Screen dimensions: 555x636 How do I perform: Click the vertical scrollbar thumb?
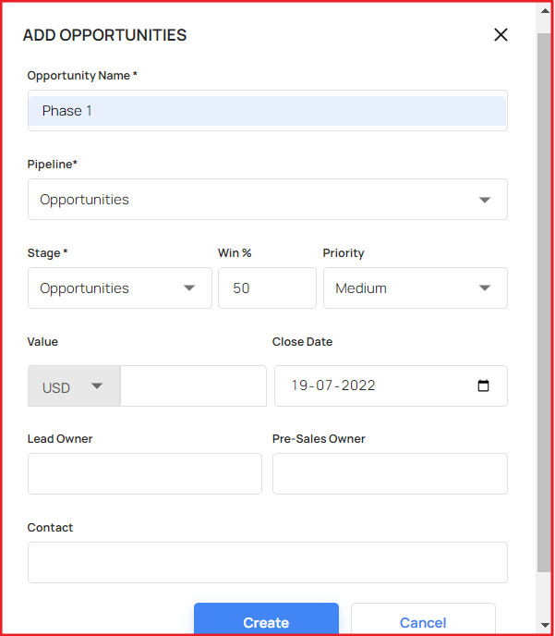[545, 303]
